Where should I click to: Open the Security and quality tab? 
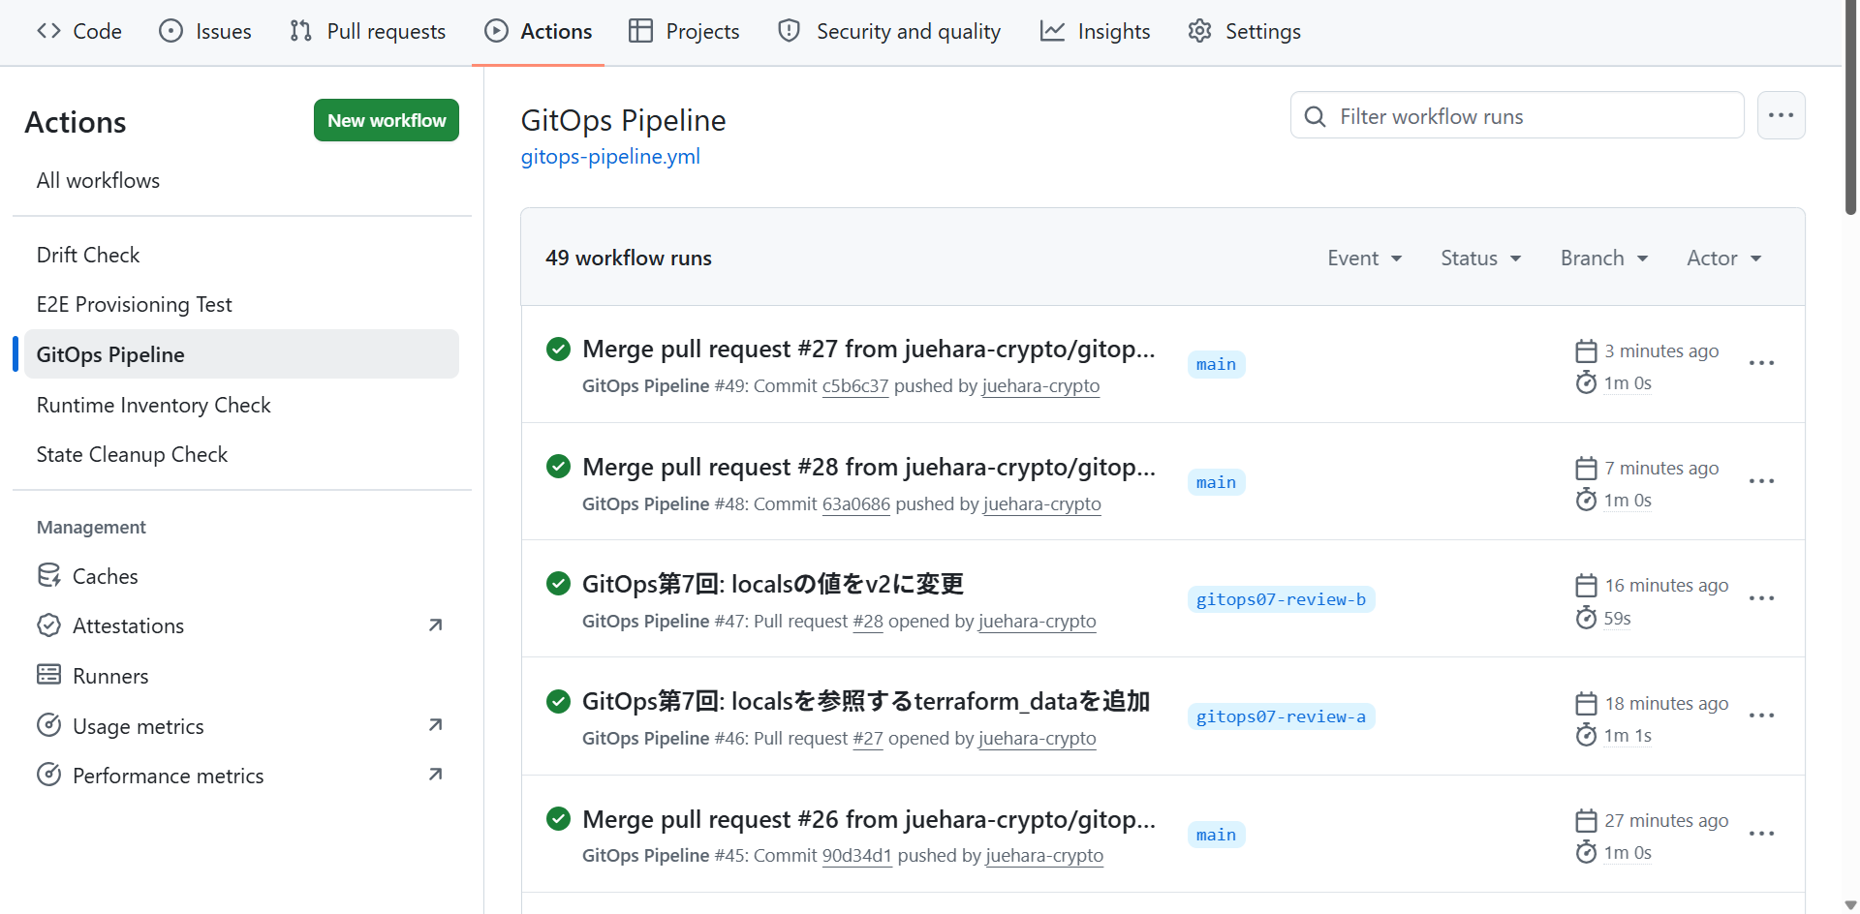(889, 31)
